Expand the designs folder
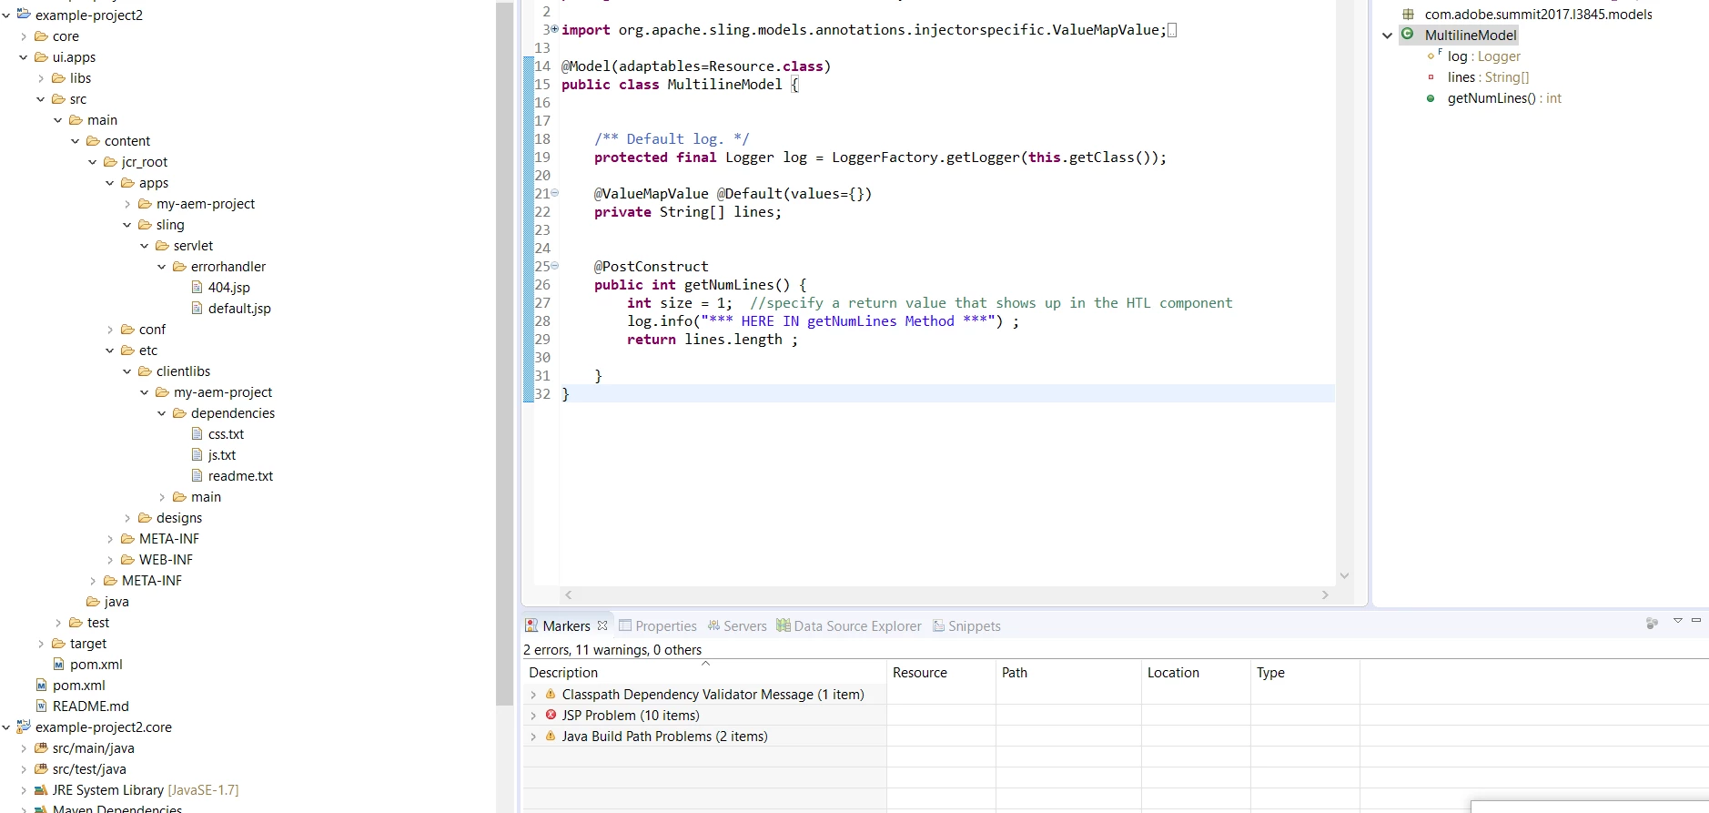Image resolution: width=1709 pixels, height=813 pixels. point(127,518)
